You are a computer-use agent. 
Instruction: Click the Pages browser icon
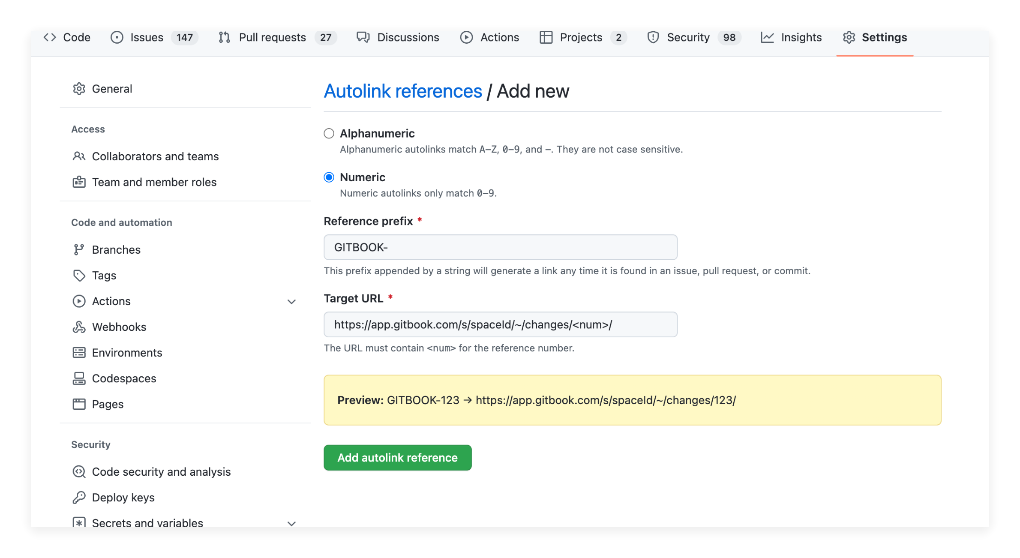click(79, 404)
